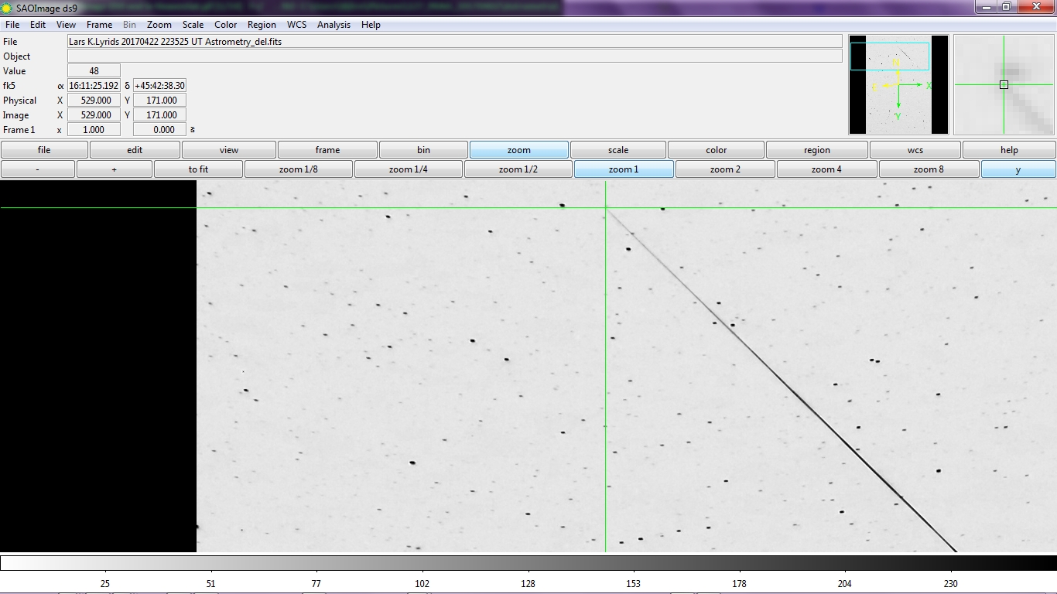Click the colorbar gradient strip
This screenshot has width=1057, height=594.
tap(528, 563)
